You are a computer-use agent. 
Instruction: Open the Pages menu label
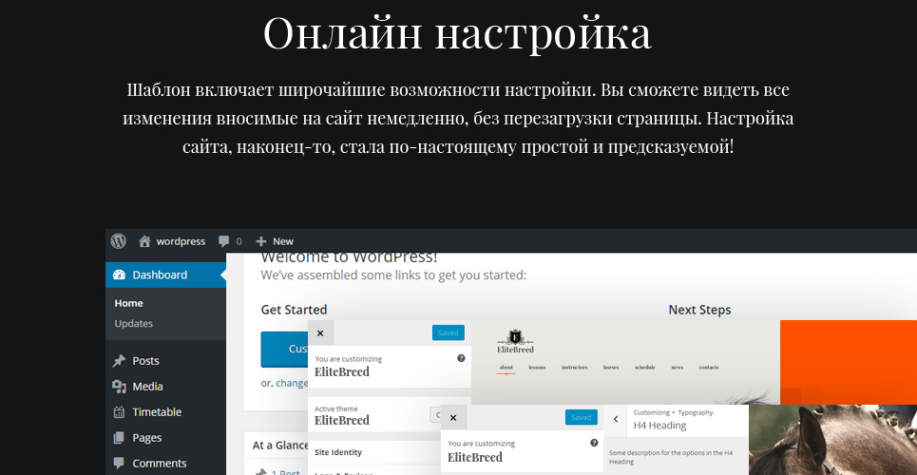146,438
